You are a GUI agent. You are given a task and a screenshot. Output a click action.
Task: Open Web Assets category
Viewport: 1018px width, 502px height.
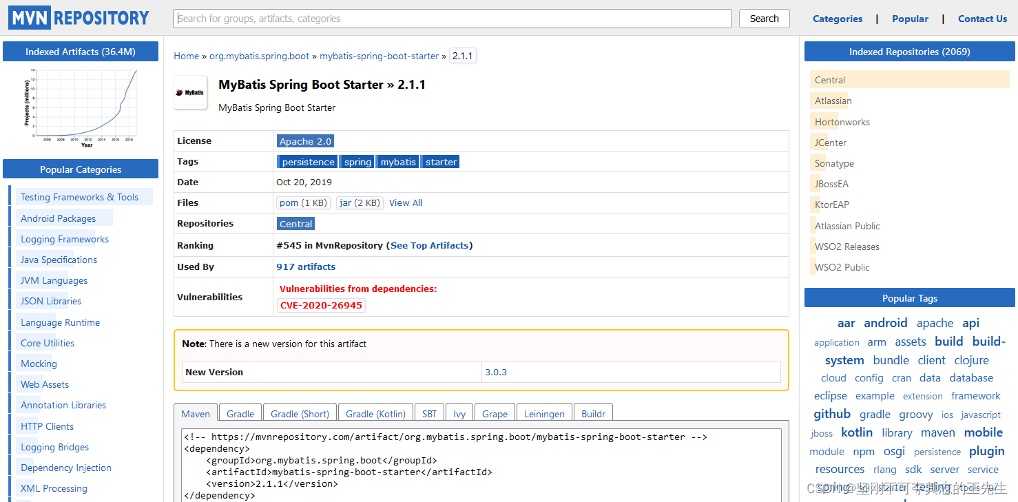(x=45, y=384)
